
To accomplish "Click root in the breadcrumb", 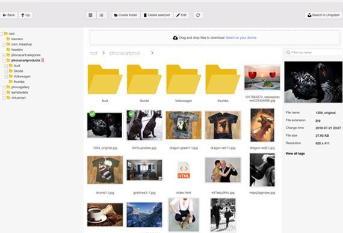I will pos(94,53).
